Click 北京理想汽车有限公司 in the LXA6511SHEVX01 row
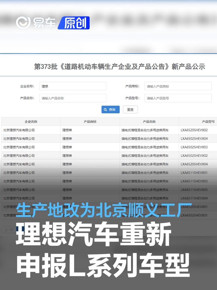This screenshot has height=290, width=217. (19, 173)
